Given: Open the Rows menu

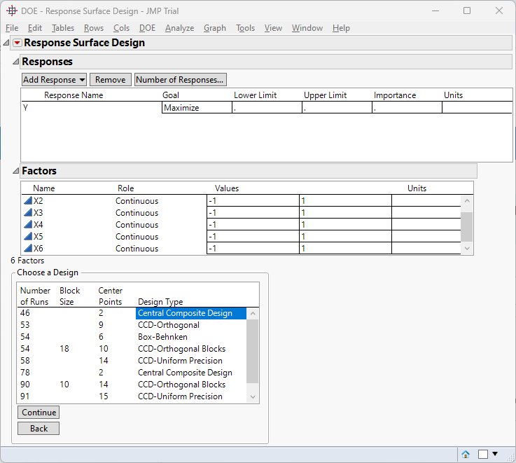Looking at the screenshot, I should (x=93, y=28).
